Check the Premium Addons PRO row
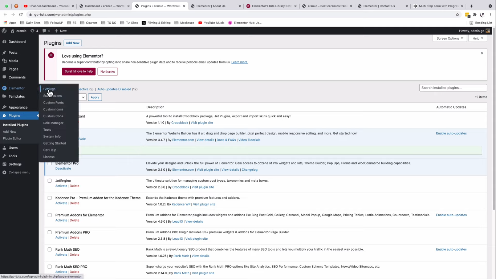The image size is (496, 279). [x=50, y=232]
